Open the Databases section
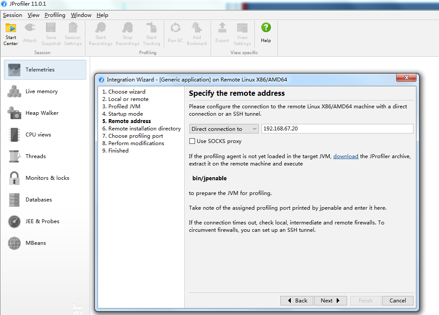The height and width of the screenshot is (315, 439). click(x=45, y=200)
